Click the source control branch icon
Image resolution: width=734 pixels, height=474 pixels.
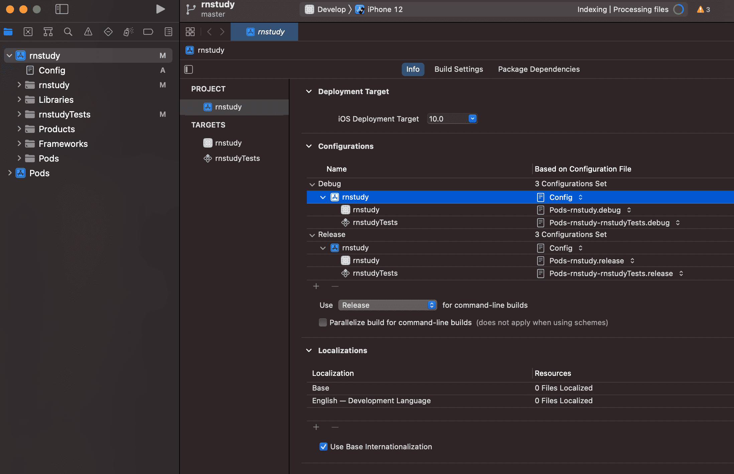tap(191, 9)
